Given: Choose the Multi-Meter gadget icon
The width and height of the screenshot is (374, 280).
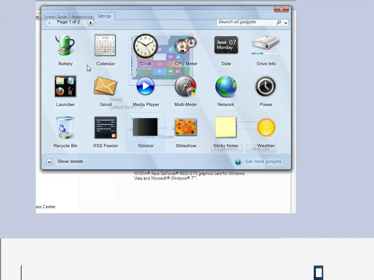Looking at the screenshot, I should pos(186,86).
